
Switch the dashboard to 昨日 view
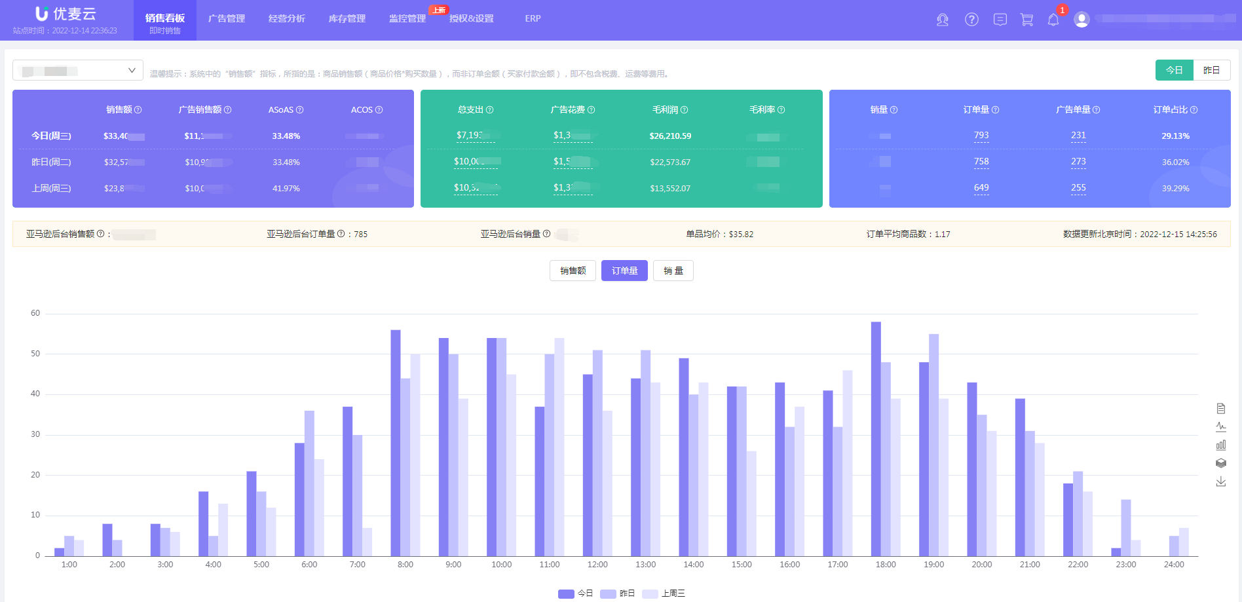[x=1212, y=69]
